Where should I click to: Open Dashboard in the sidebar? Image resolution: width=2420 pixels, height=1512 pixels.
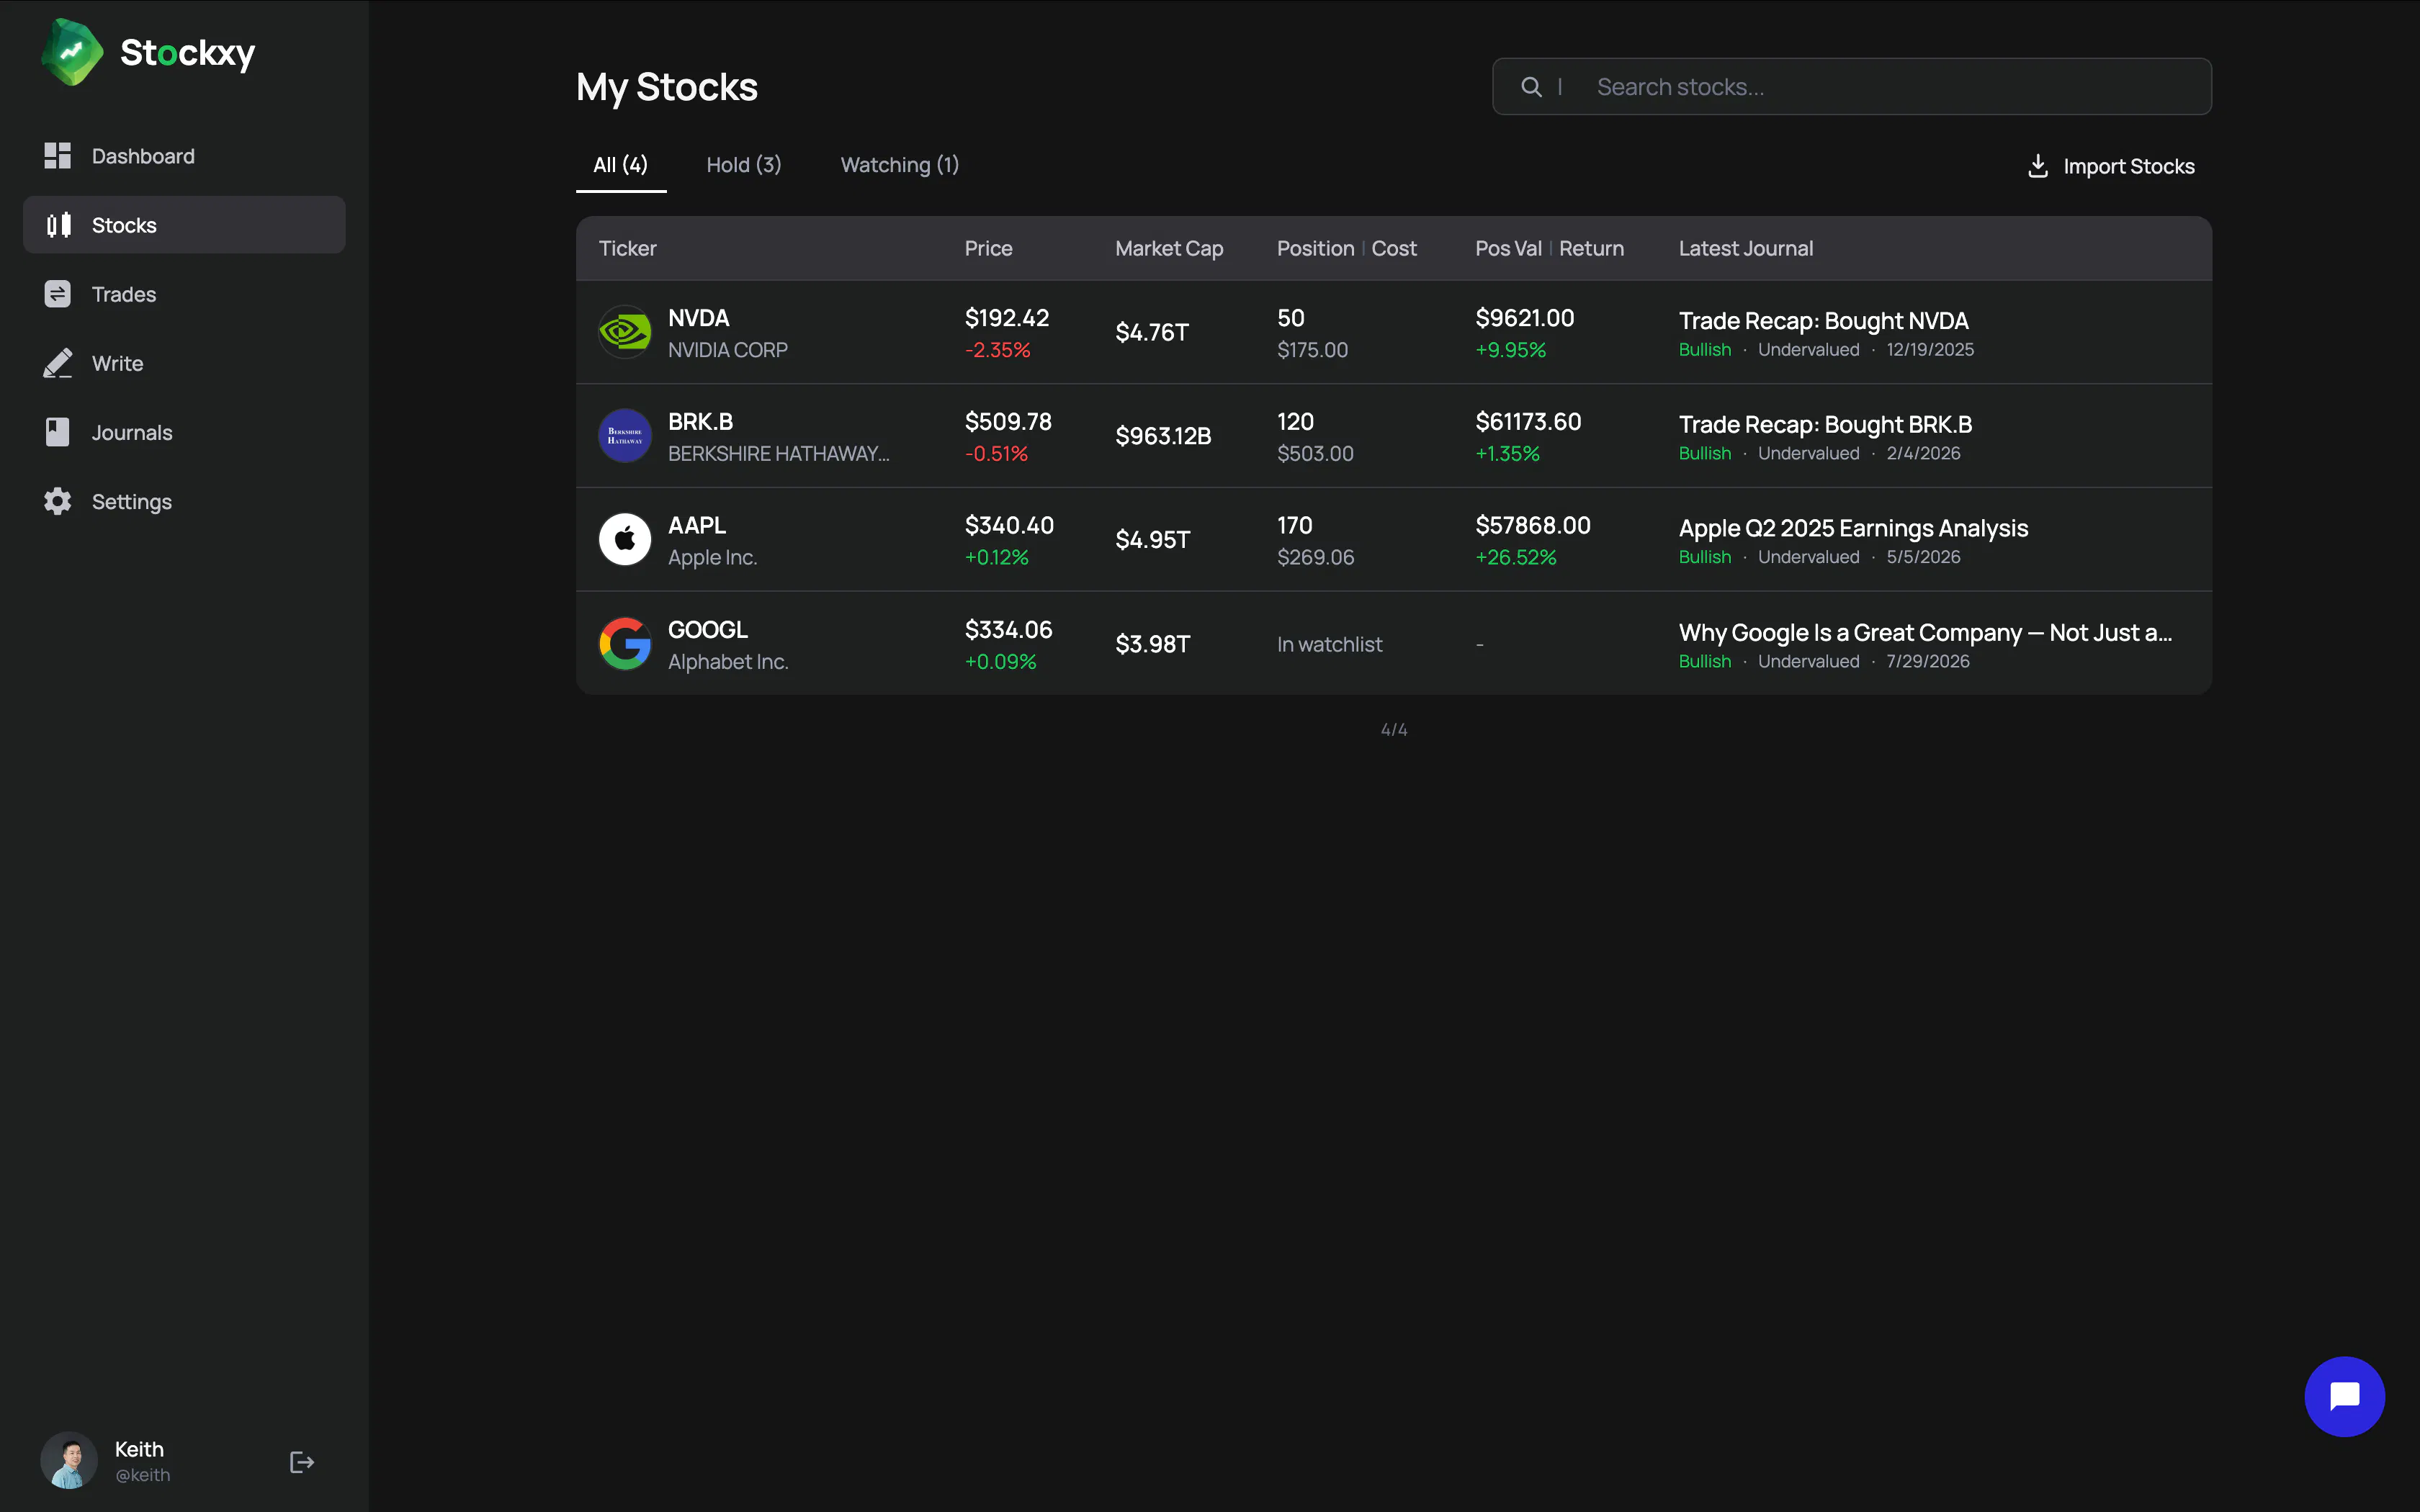point(184,156)
